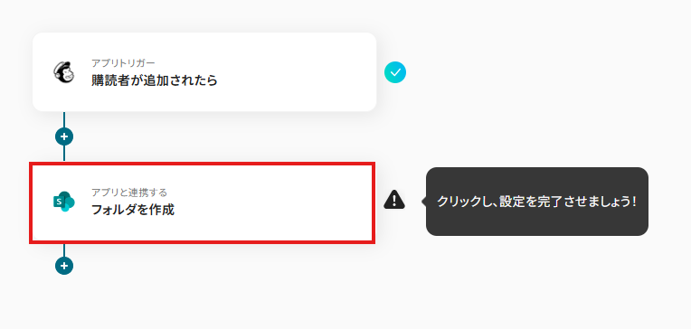
Task: Click the black warning triangle icon
Action: pyautogui.click(x=394, y=200)
